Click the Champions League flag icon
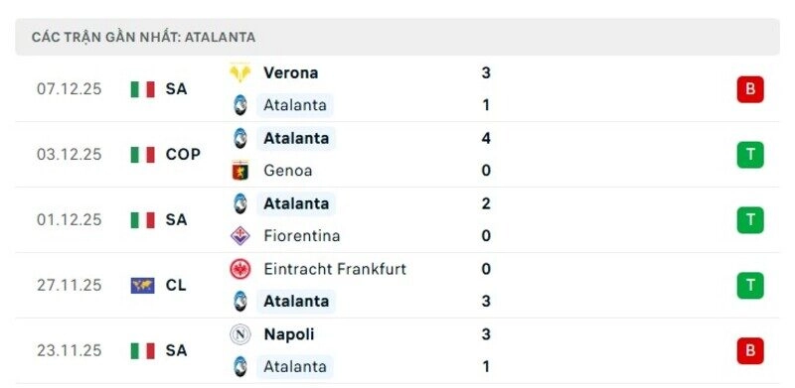The image size is (795, 388). point(142,285)
